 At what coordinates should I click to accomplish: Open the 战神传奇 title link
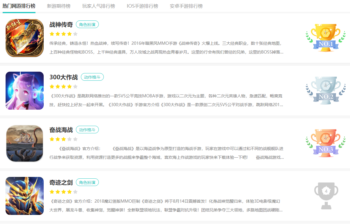pos(61,25)
